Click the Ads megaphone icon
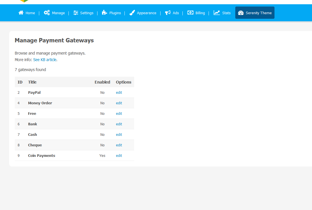 point(168,13)
